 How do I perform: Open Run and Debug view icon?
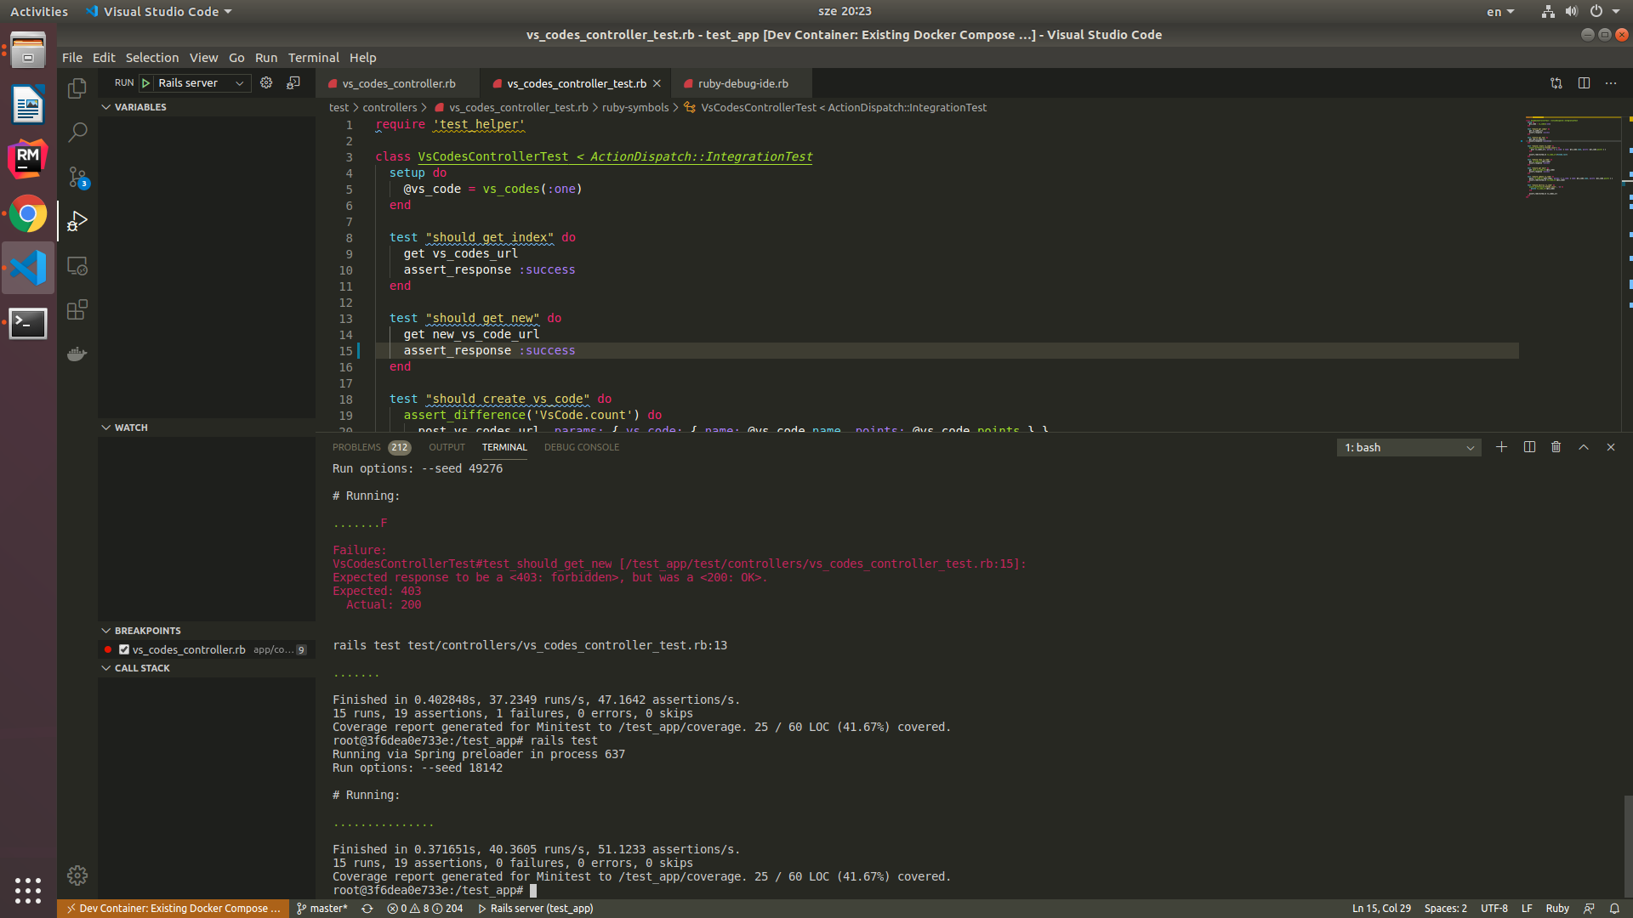tap(77, 221)
